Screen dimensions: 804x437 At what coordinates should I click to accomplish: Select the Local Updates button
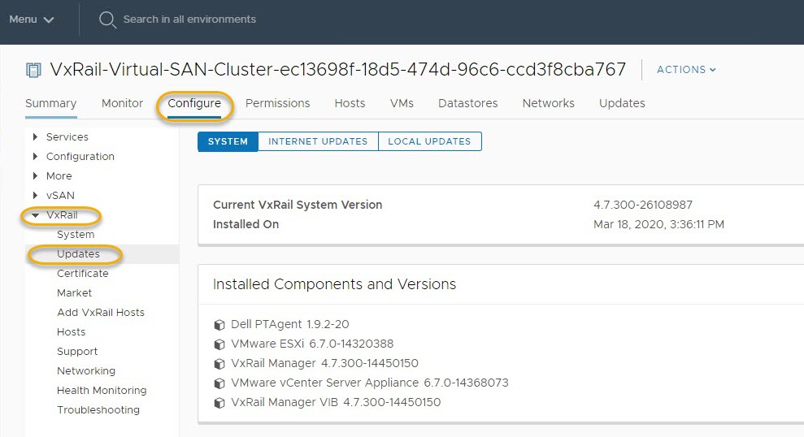(x=429, y=141)
